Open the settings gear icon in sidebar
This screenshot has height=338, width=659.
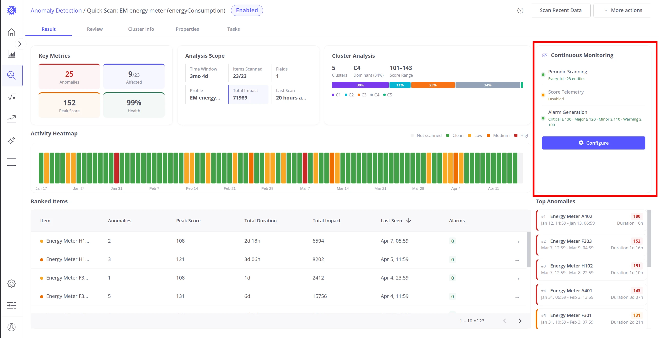11,284
